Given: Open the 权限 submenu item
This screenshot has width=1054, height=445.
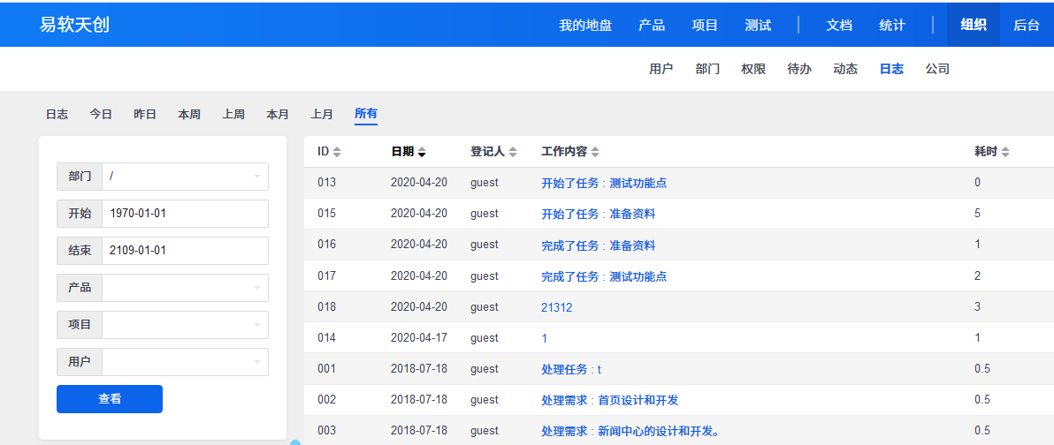Looking at the screenshot, I should tap(753, 69).
